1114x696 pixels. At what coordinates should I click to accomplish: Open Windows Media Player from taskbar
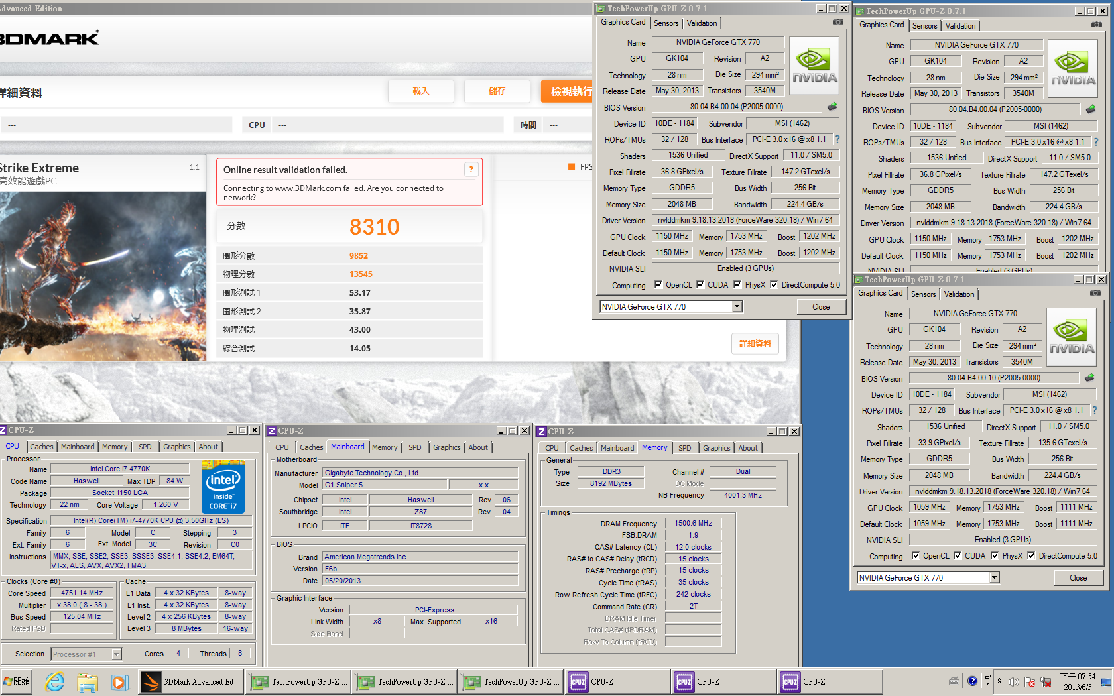tap(119, 681)
